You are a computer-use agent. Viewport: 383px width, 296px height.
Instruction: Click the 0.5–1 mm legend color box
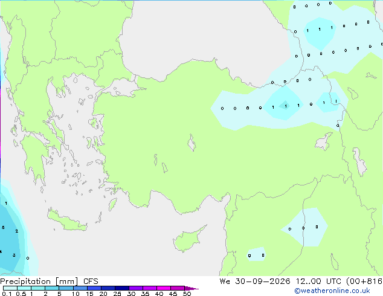pos(24,288)
